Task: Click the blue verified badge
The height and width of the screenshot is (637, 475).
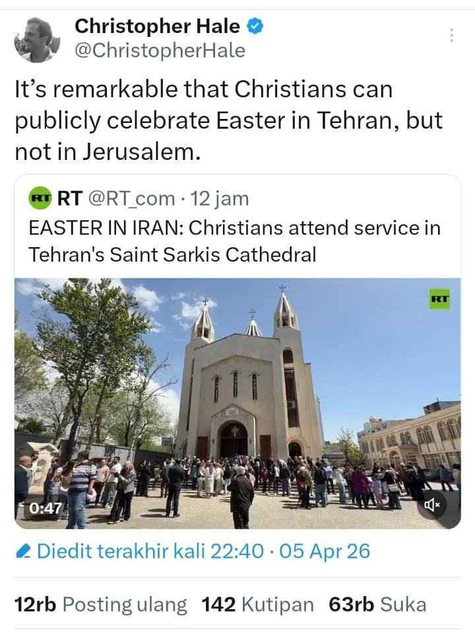Action: (255, 26)
